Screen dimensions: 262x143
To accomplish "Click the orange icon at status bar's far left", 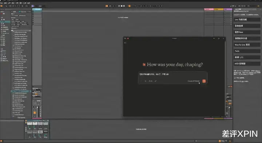I will 1,141.
